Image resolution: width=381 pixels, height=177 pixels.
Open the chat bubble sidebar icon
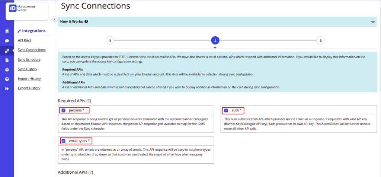7,41
